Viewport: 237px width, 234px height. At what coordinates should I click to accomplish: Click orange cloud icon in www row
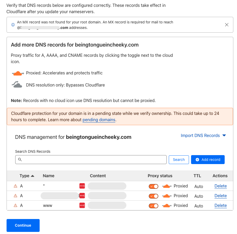pyautogui.click(x=167, y=206)
